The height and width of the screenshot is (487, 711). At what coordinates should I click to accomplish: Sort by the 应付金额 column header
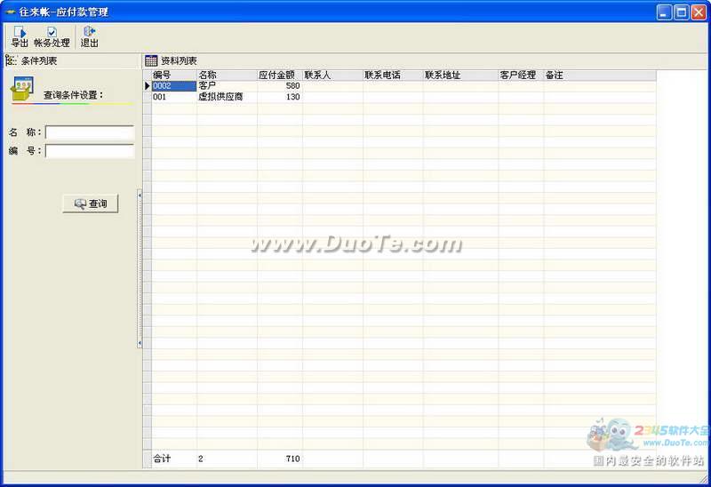click(x=279, y=76)
